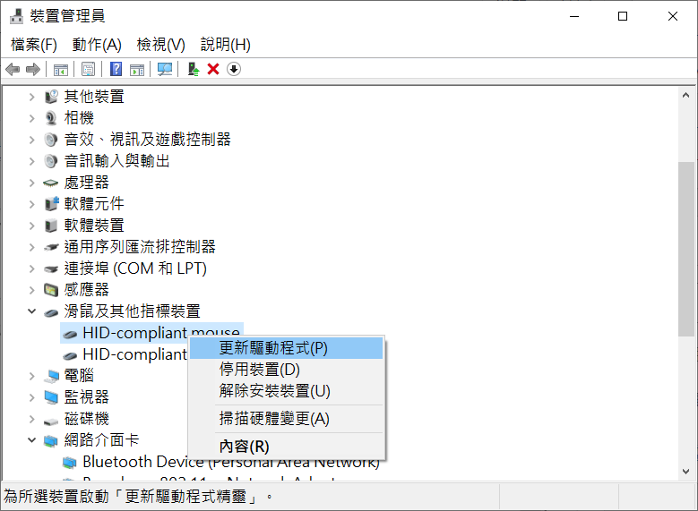
Task: Click the properties sheet toolbar icon
Action: (88, 70)
